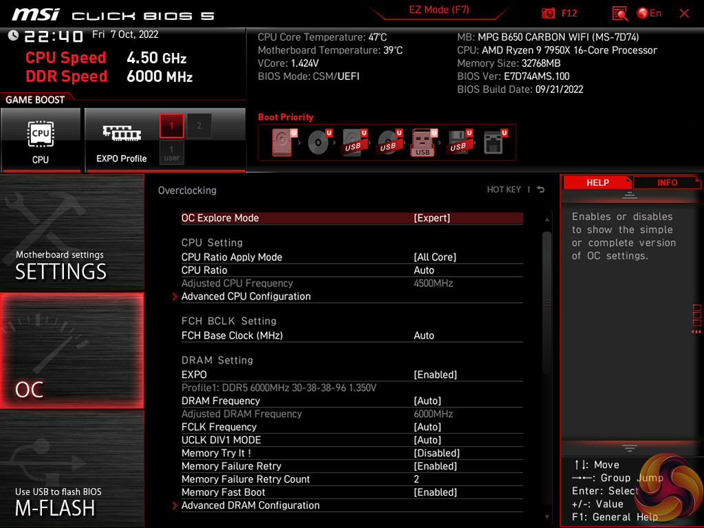The image size is (704, 528).
Task: Enable EXPO profile 1 button
Action: (x=171, y=126)
